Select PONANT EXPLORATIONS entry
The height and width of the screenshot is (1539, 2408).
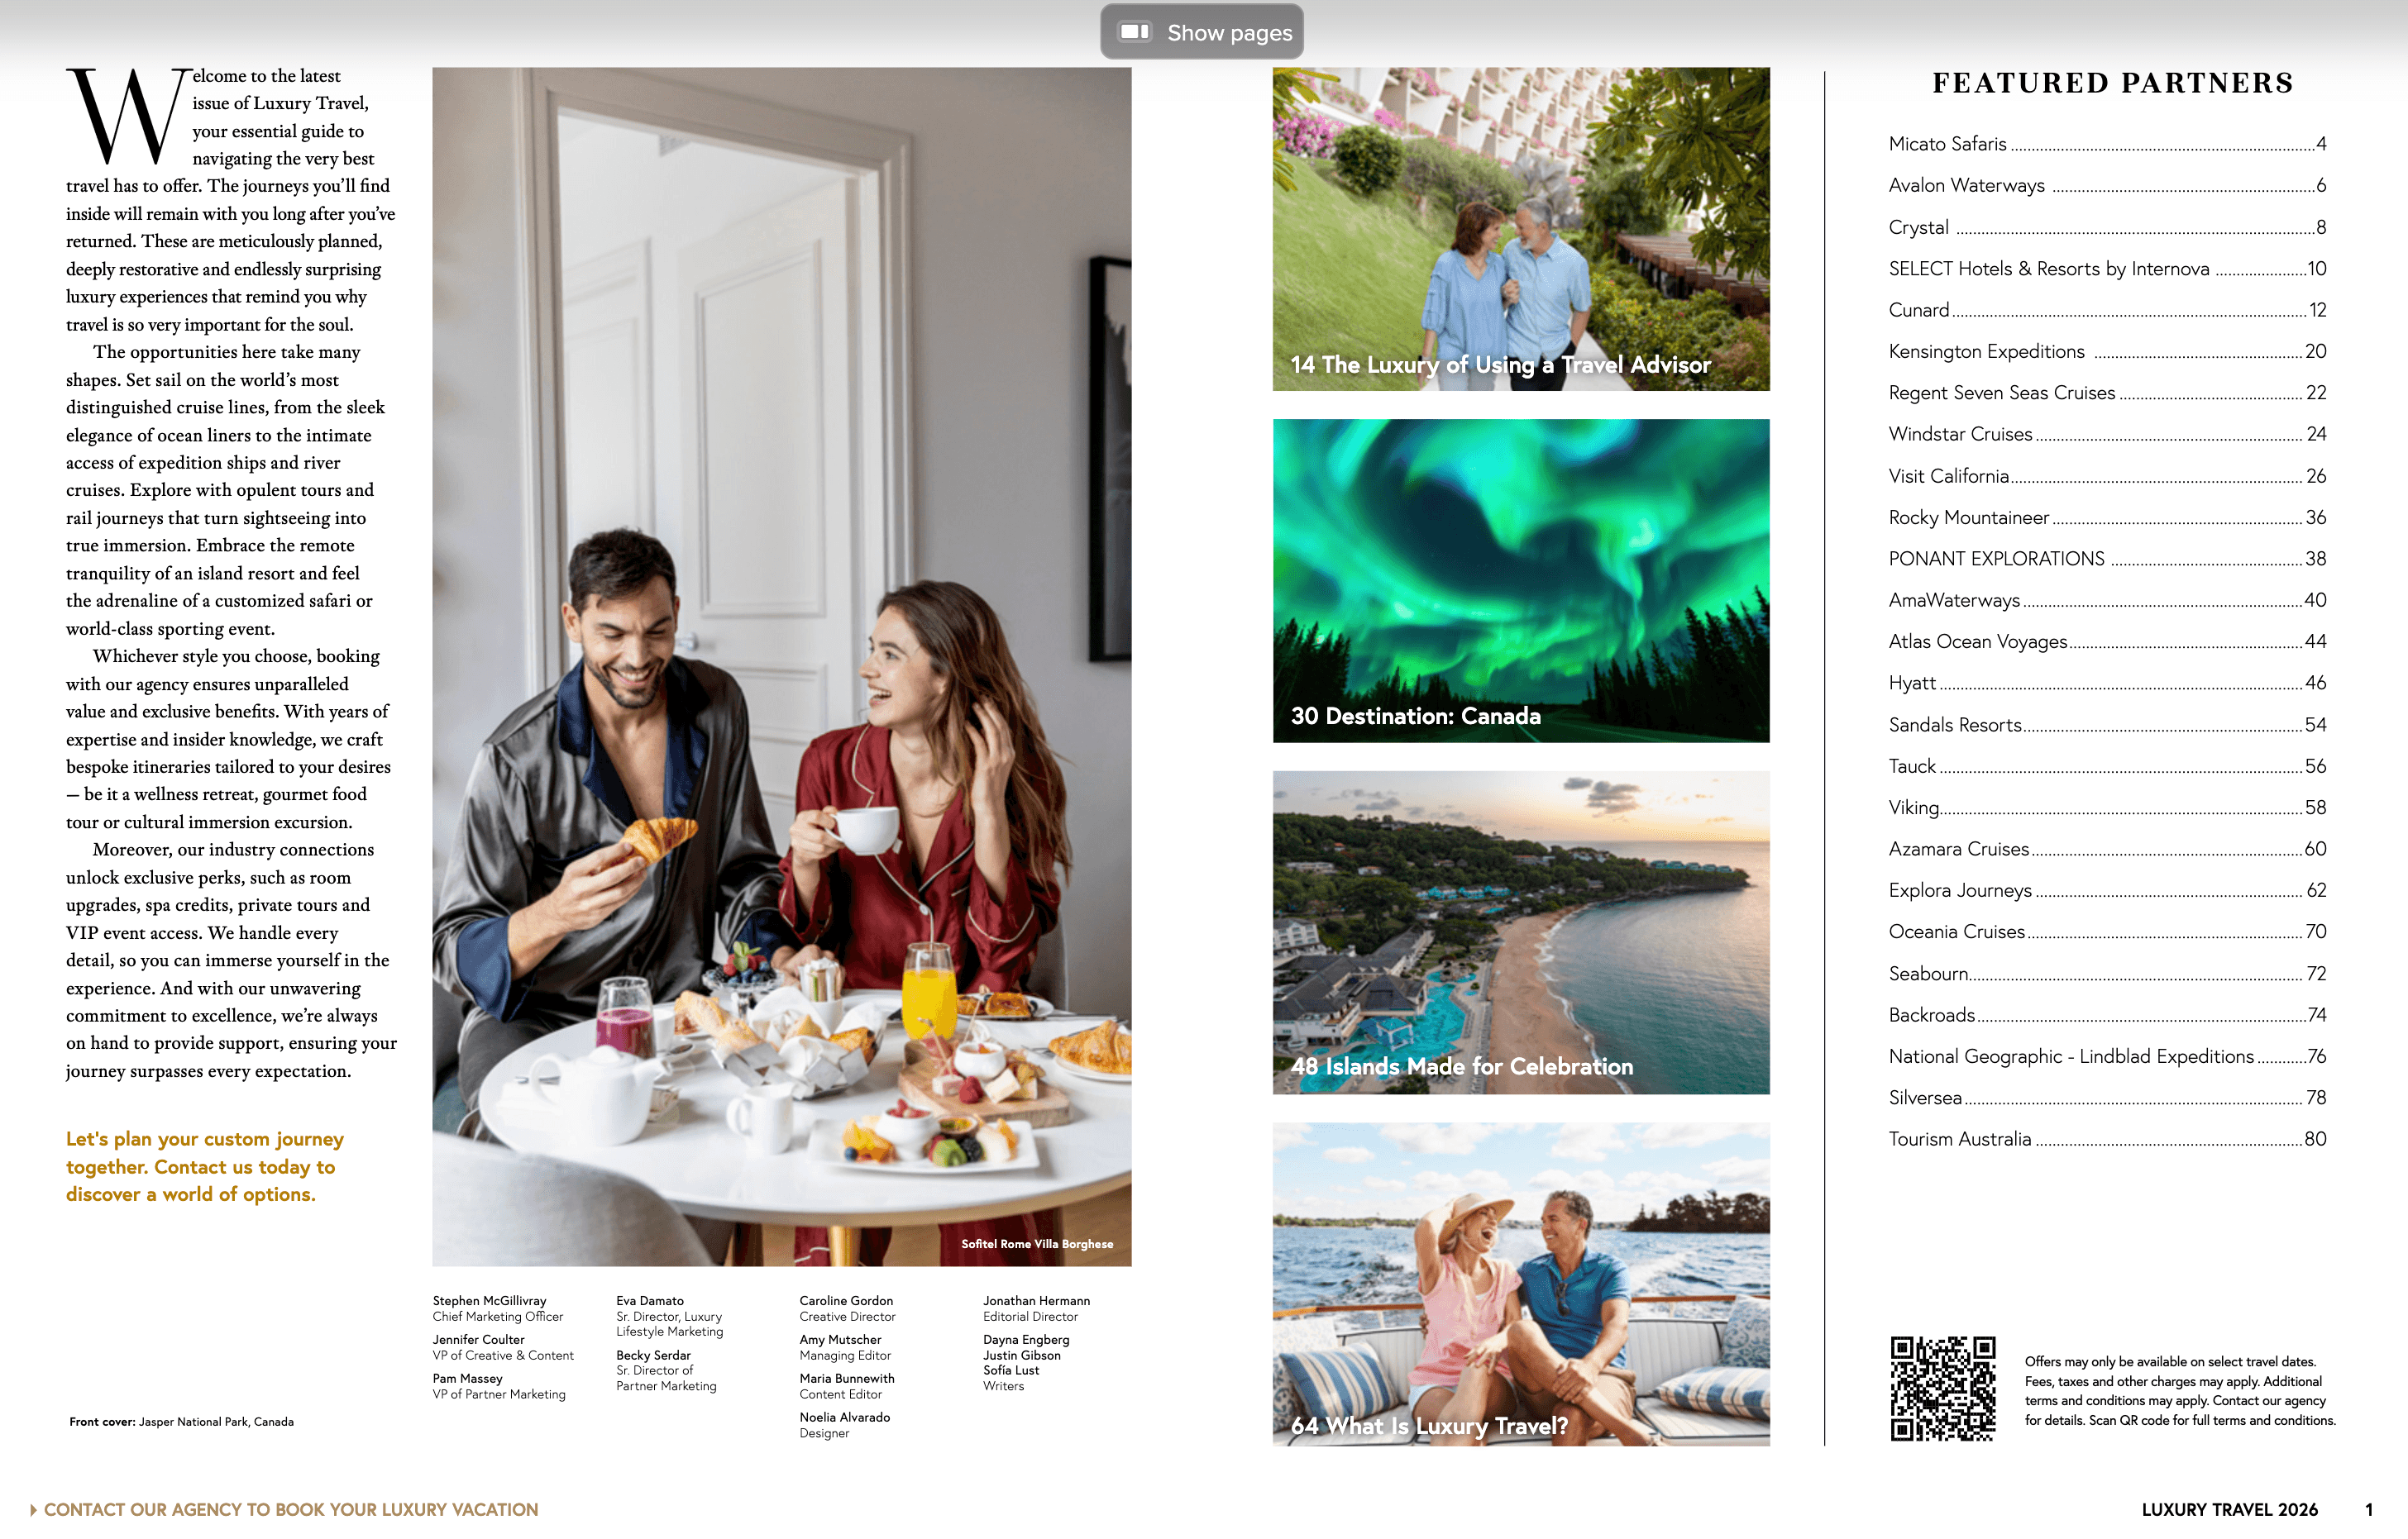2107,559
